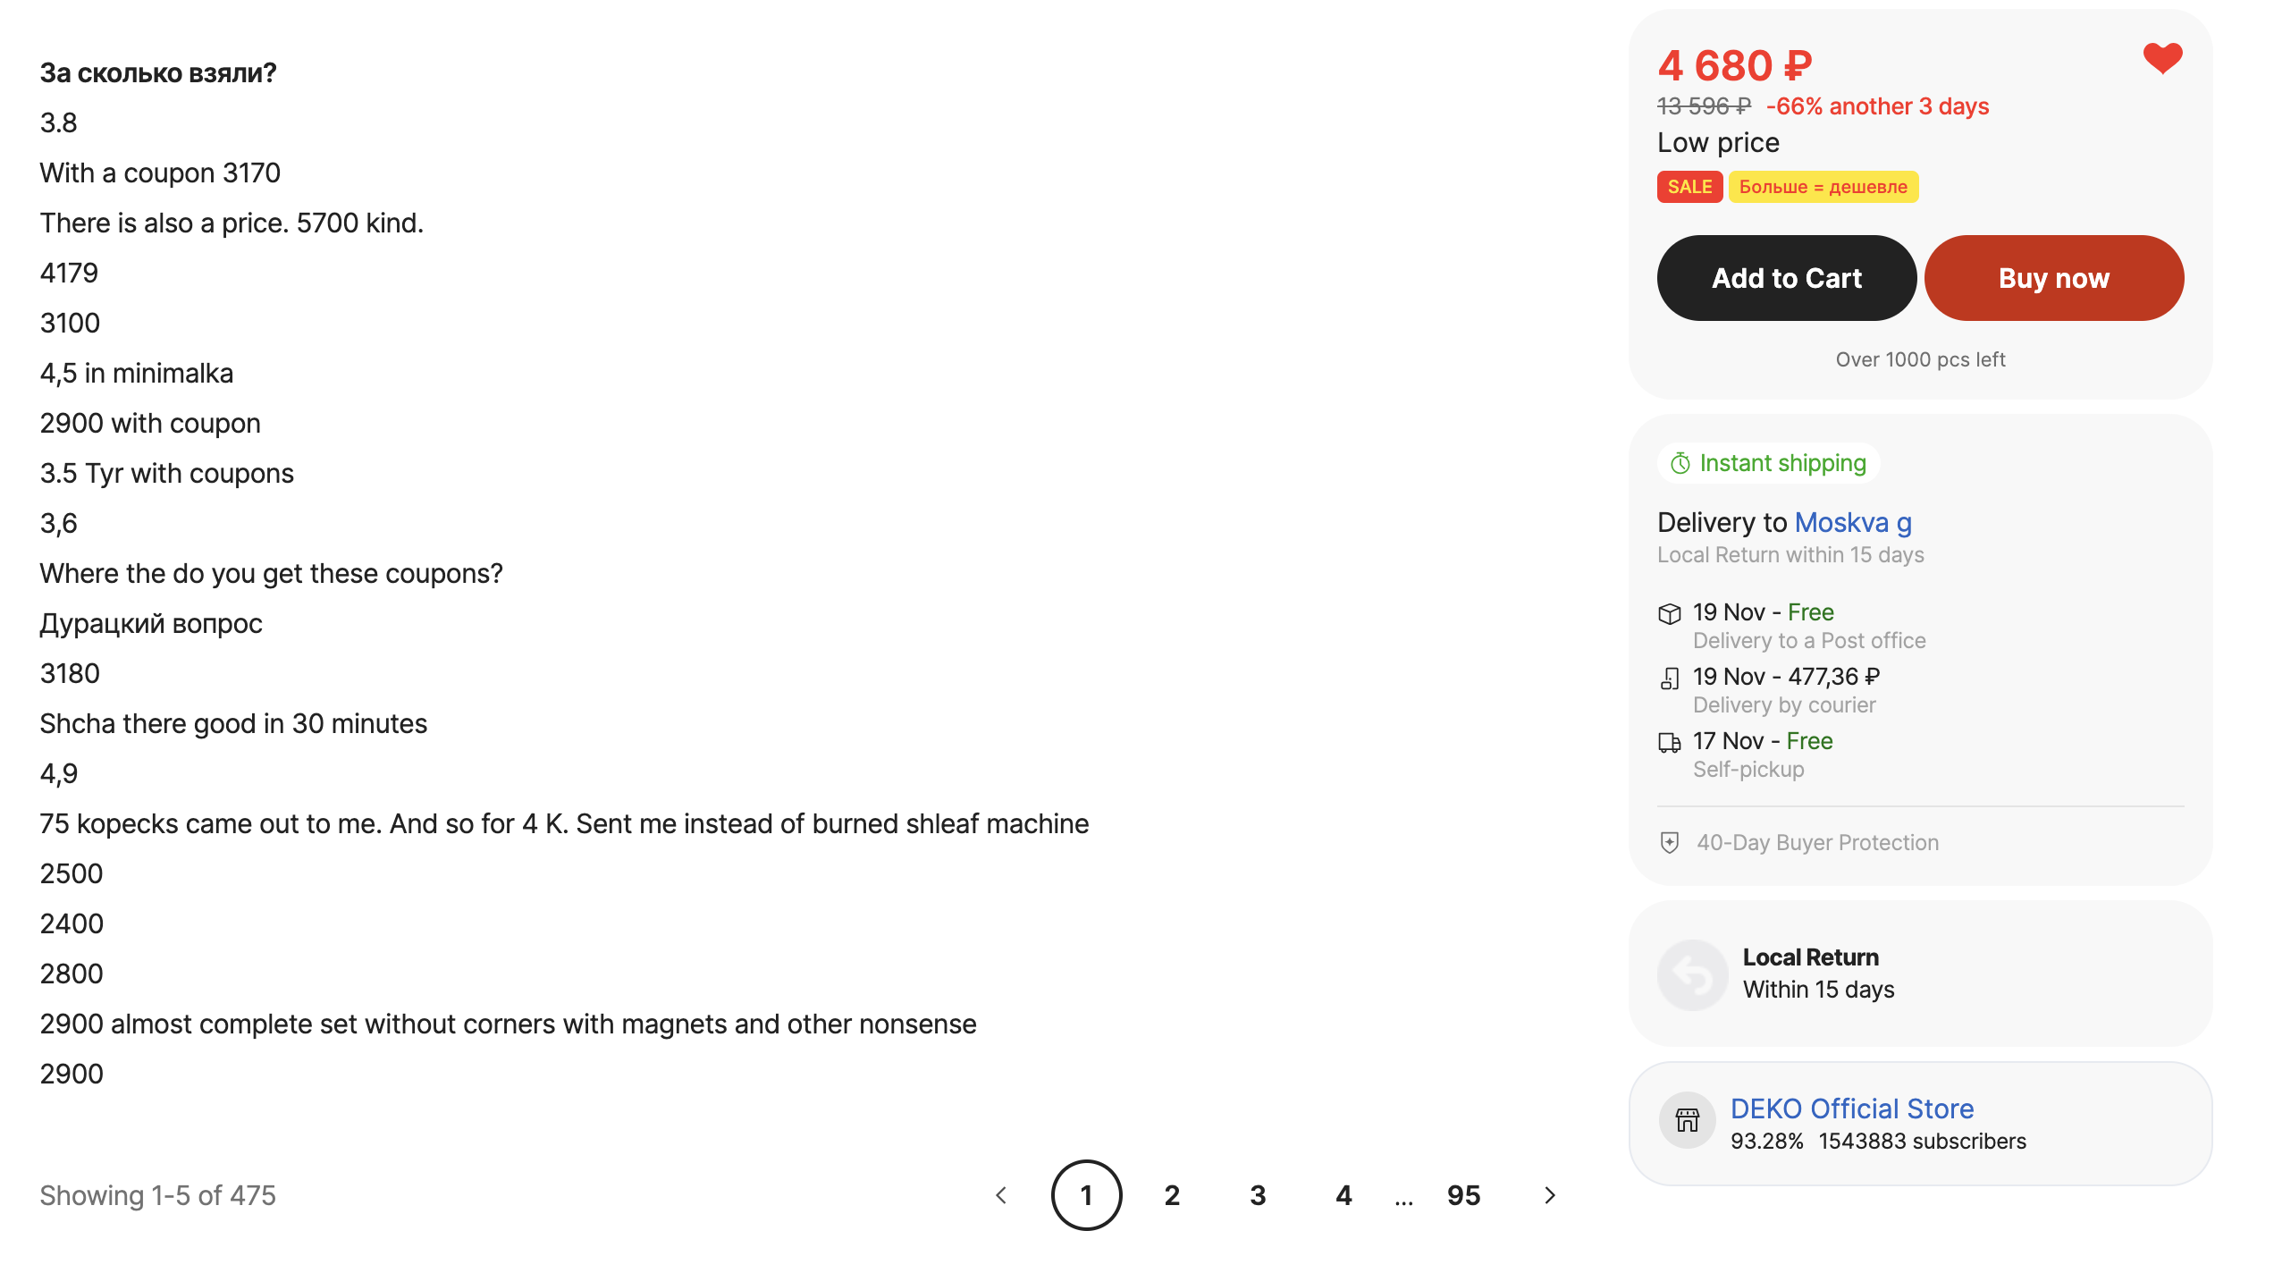Screen dimensions: 2274x1273
Task: Click the SALE badge
Action: (x=1689, y=187)
